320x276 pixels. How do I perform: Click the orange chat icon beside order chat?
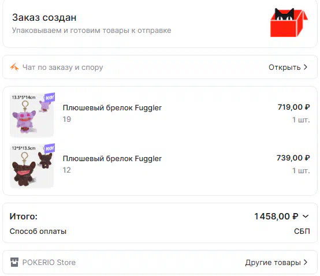(x=14, y=67)
